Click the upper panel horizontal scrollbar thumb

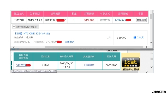click(94, 47)
